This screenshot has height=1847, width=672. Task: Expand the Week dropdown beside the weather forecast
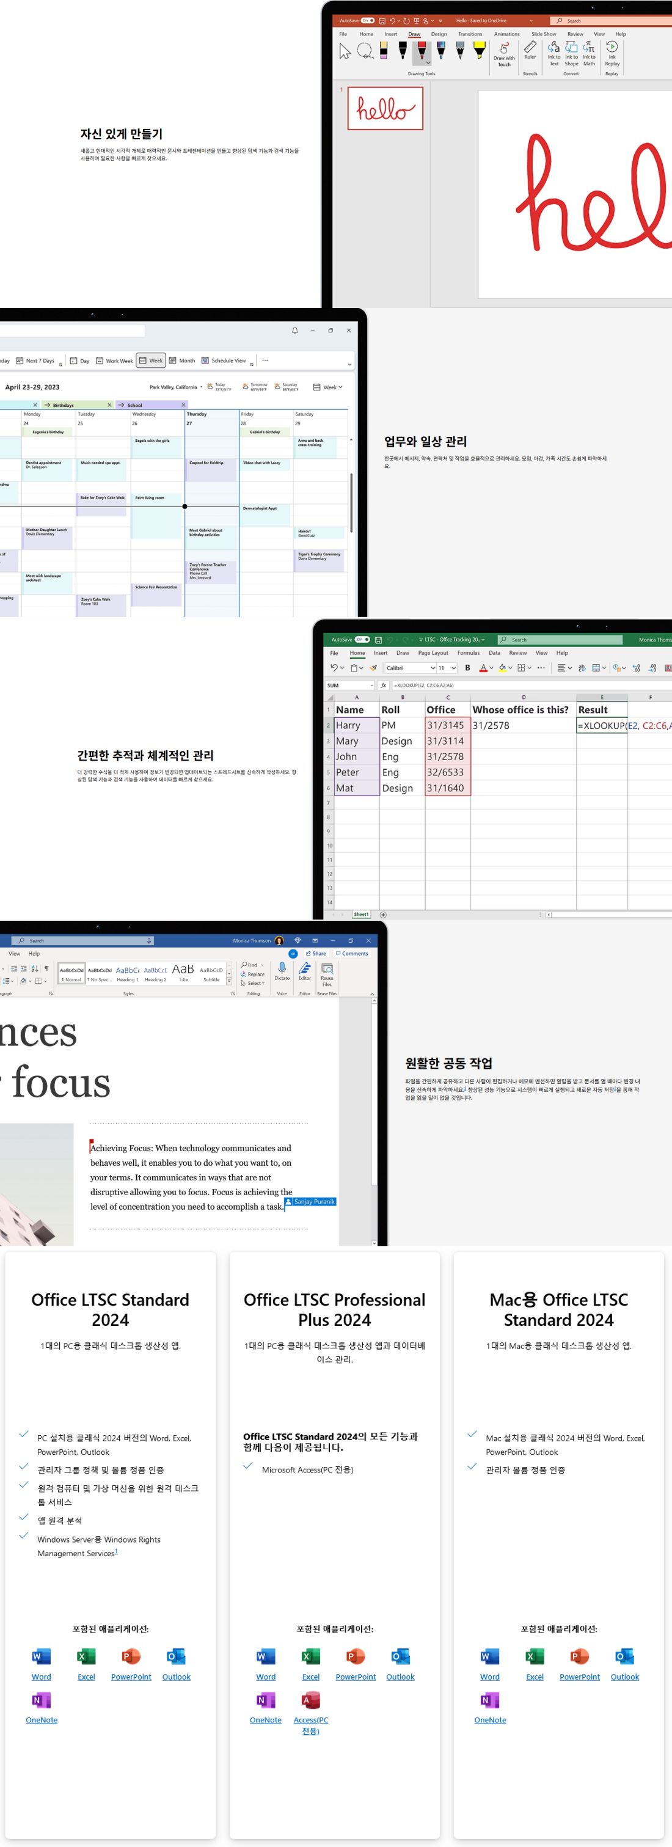(329, 387)
